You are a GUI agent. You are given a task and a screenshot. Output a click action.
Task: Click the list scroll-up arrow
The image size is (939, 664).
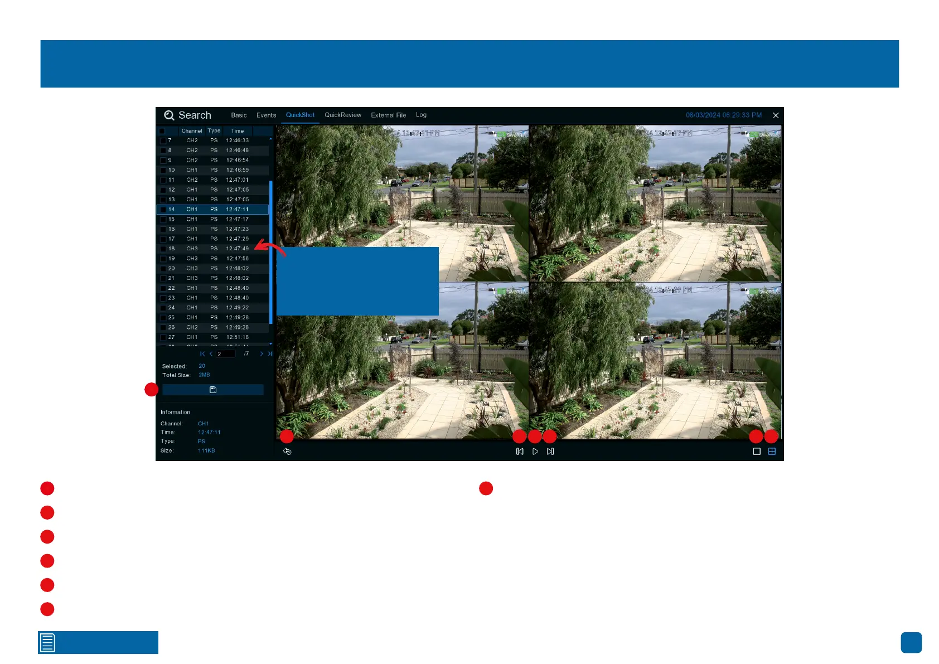point(271,139)
